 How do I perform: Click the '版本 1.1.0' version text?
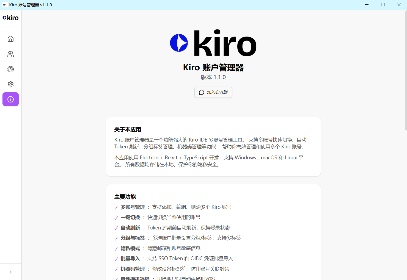click(x=213, y=77)
